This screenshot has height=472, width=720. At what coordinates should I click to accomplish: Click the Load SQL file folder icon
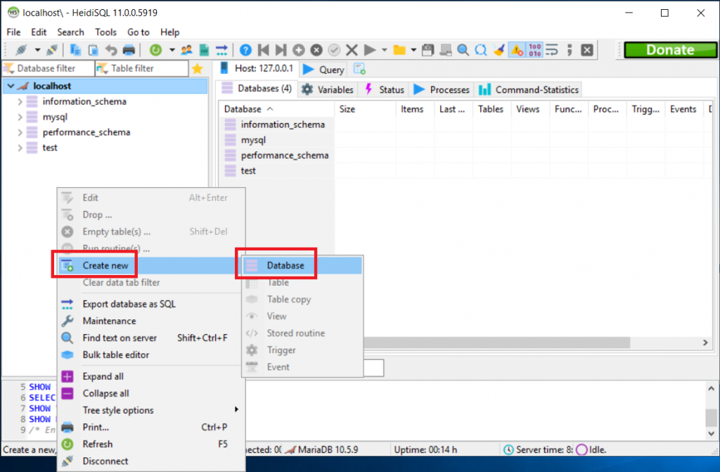pos(399,50)
